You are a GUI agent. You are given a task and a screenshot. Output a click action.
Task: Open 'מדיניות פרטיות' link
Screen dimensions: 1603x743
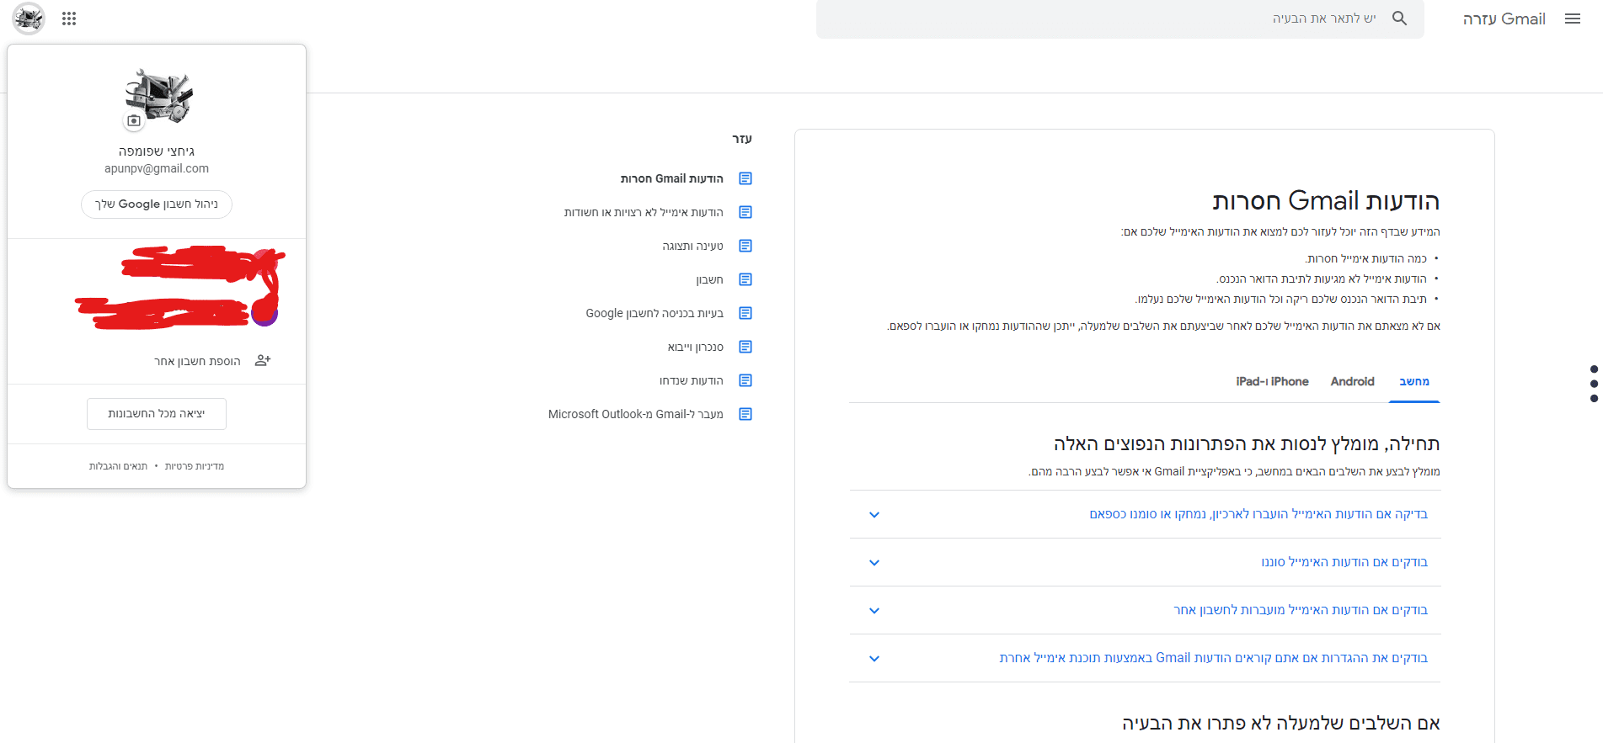(x=195, y=466)
